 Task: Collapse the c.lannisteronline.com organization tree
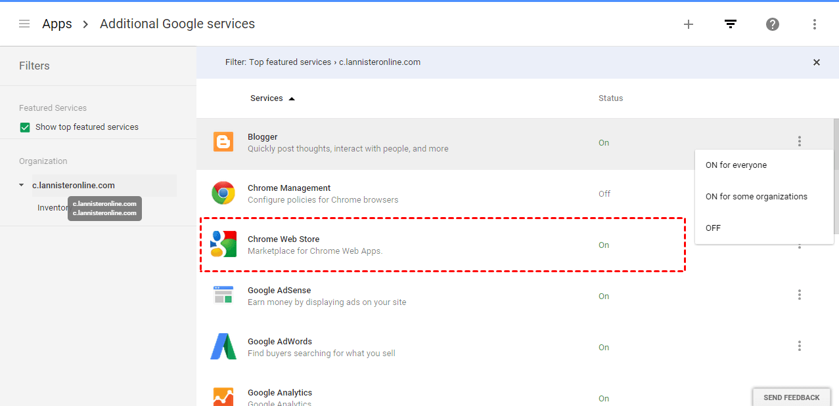click(x=22, y=186)
